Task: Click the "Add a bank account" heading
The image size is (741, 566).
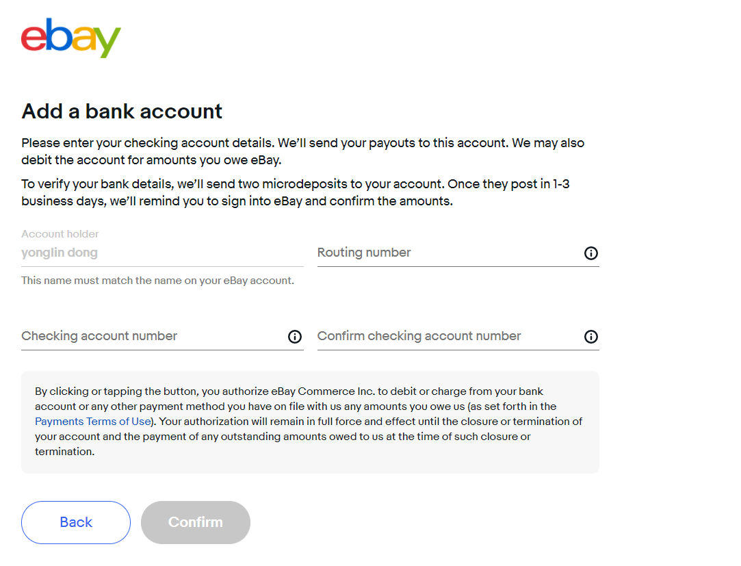Action: coord(122,111)
